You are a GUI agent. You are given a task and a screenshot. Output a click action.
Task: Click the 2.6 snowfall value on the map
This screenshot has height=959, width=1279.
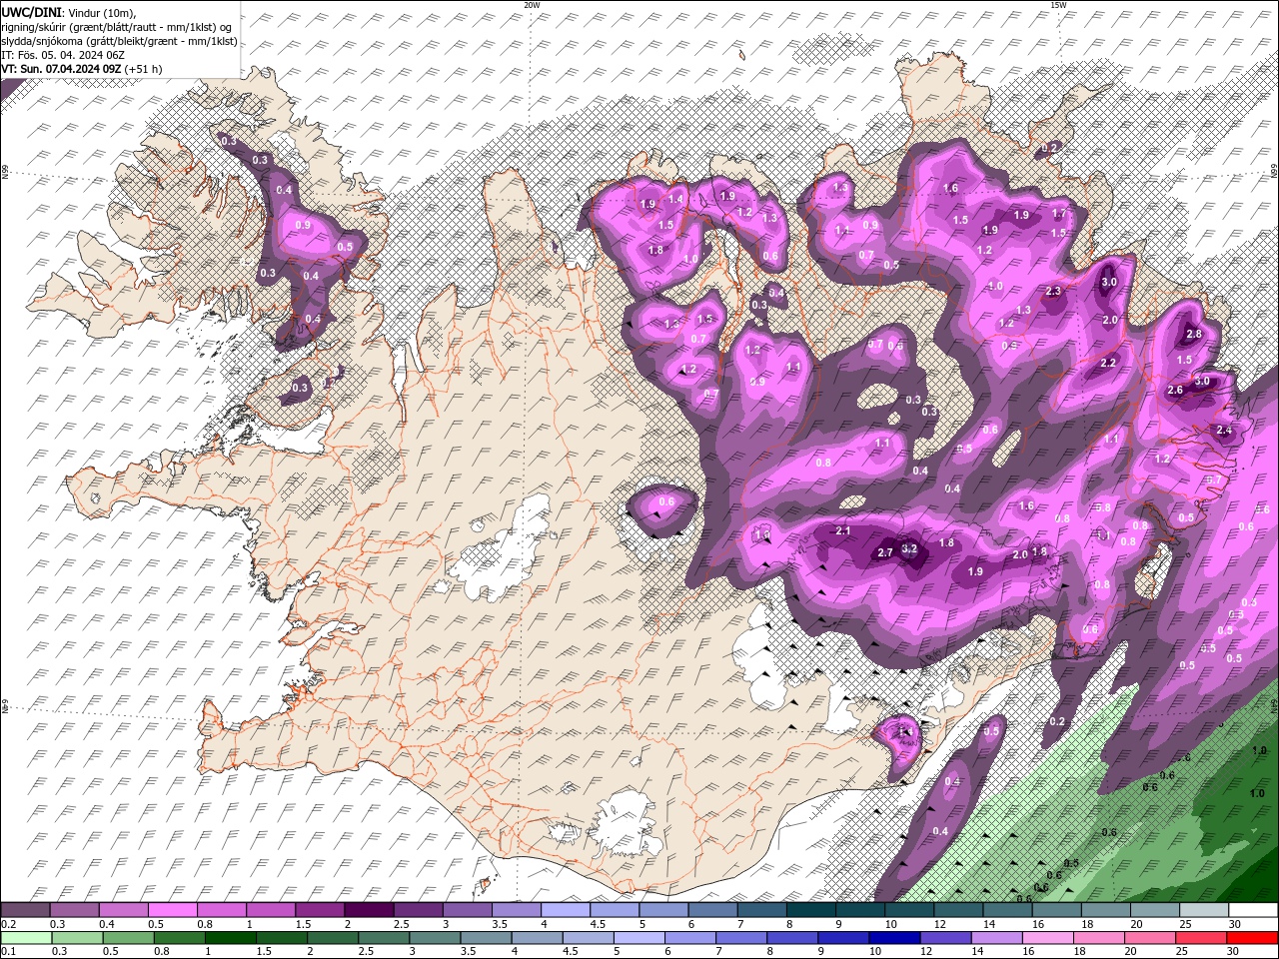click(x=1175, y=391)
